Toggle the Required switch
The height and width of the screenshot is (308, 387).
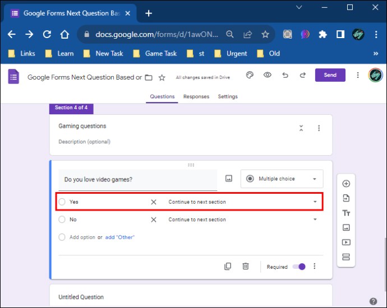pyautogui.click(x=299, y=267)
